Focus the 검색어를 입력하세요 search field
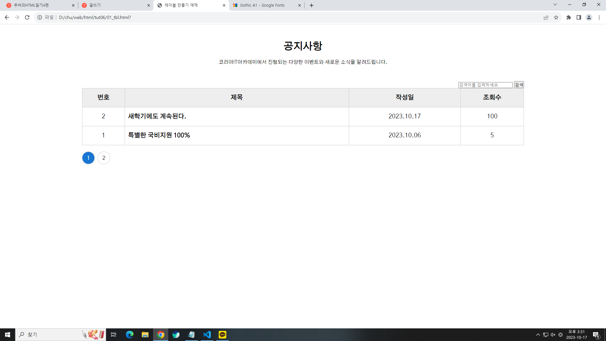The image size is (606, 341). 485,85
